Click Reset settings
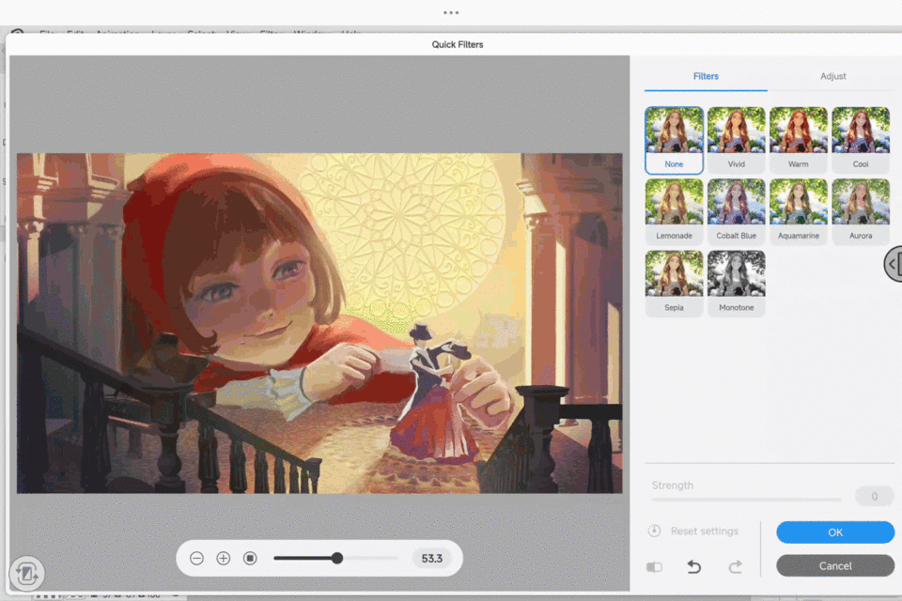 point(704,532)
